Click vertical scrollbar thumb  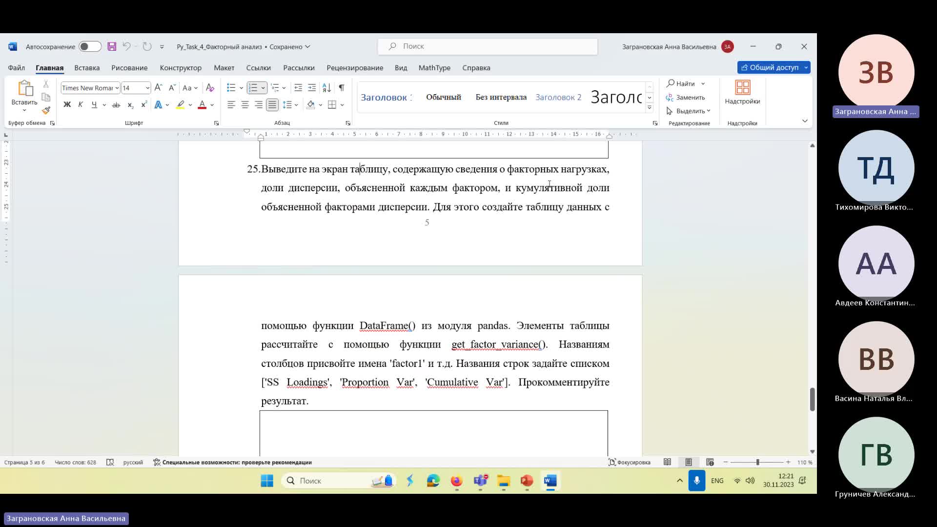[812, 399]
